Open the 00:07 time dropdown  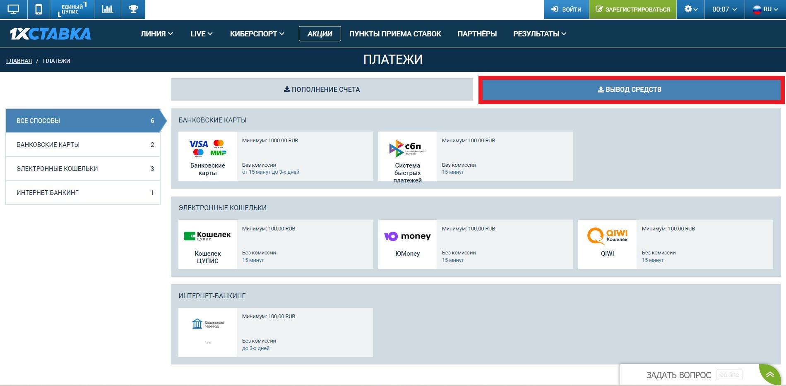[724, 9]
